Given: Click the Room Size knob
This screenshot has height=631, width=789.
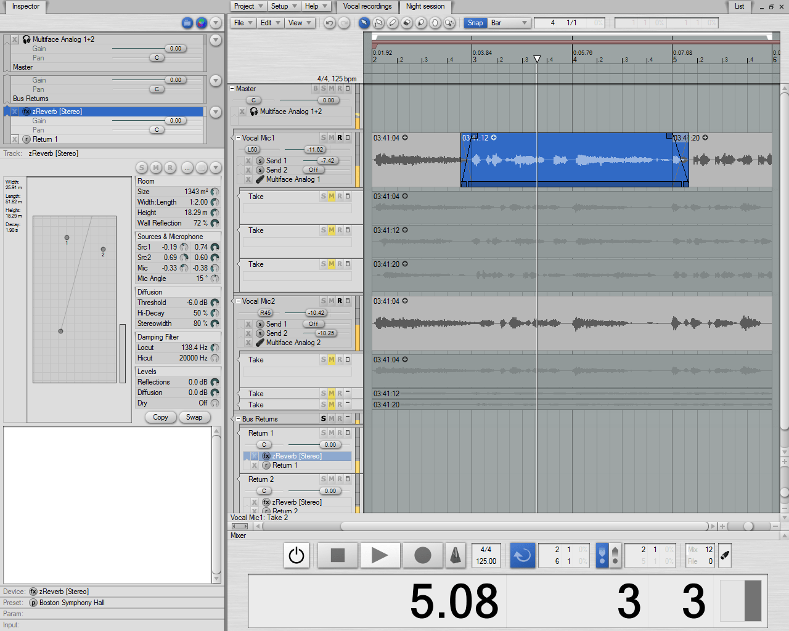Looking at the screenshot, I should tap(215, 192).
